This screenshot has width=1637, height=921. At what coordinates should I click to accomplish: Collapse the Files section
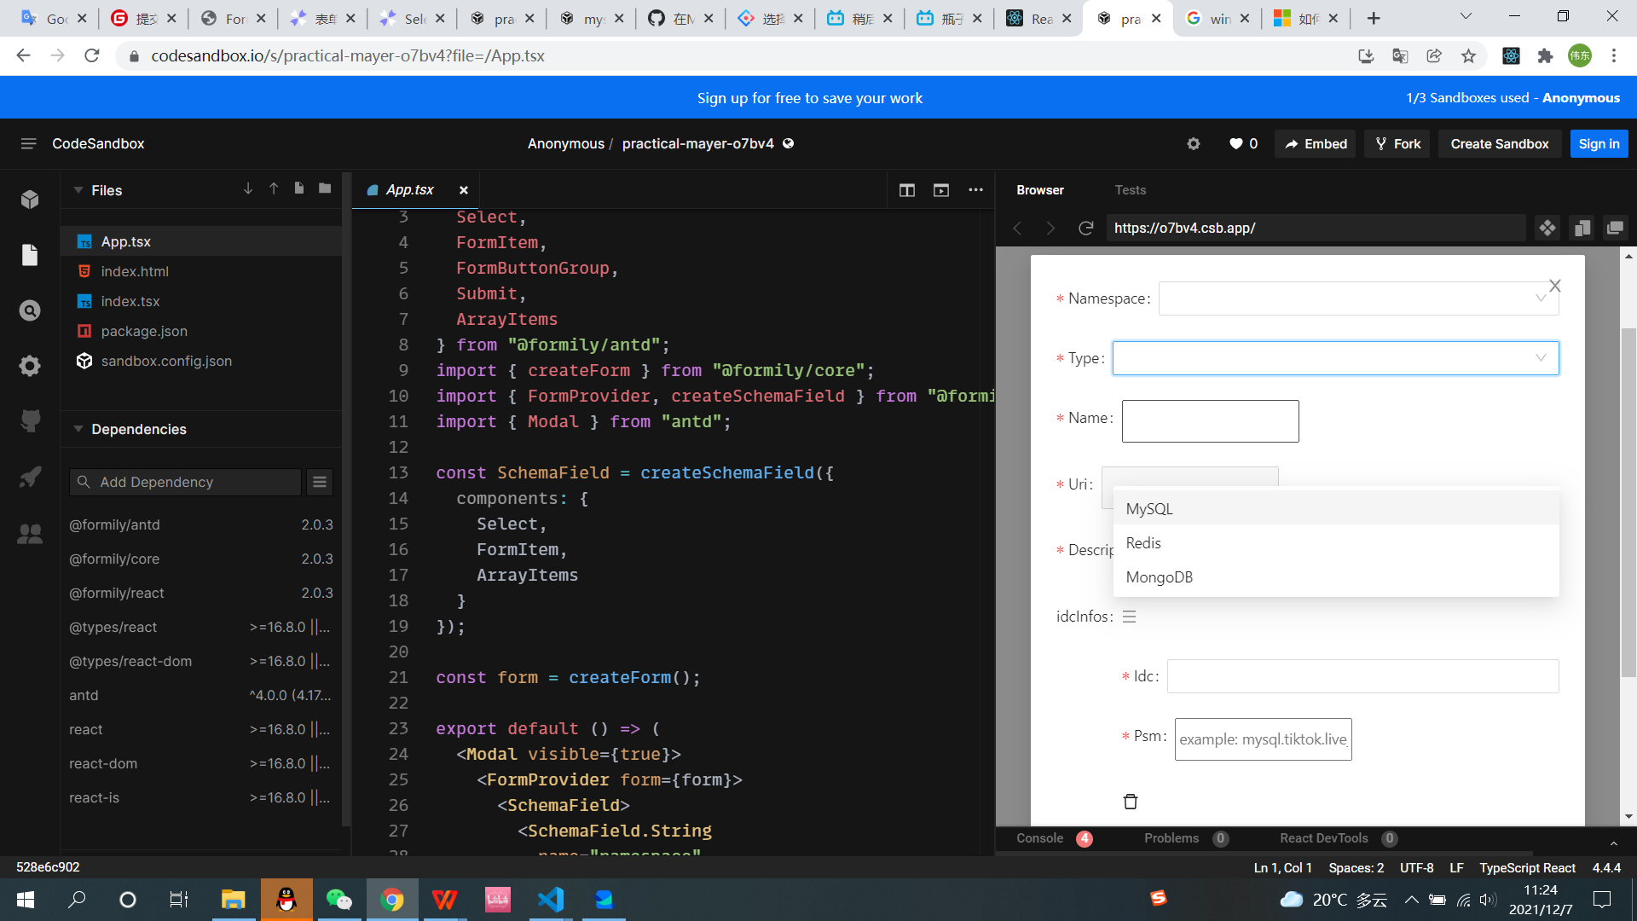pos(78,189)
